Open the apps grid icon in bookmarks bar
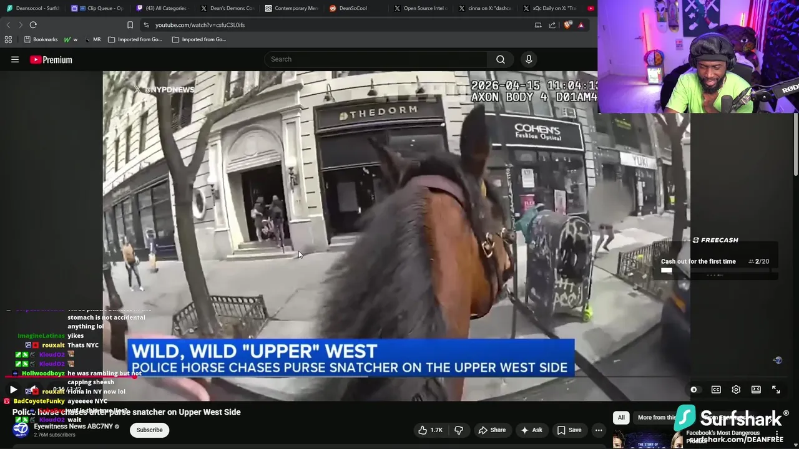The height and width of the screenshot is (449, 799). click(8, 39)
